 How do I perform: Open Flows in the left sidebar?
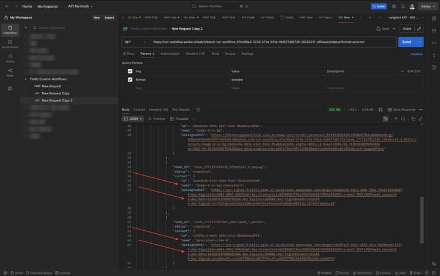(10, 72)
